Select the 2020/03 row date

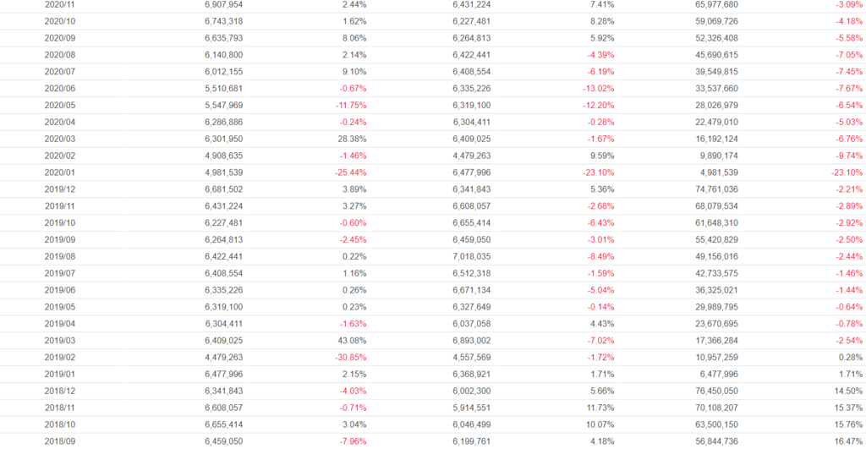[60, 139]
